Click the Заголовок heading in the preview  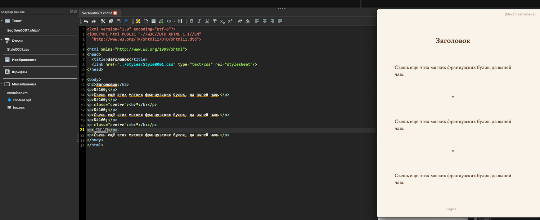coord(453,41)
